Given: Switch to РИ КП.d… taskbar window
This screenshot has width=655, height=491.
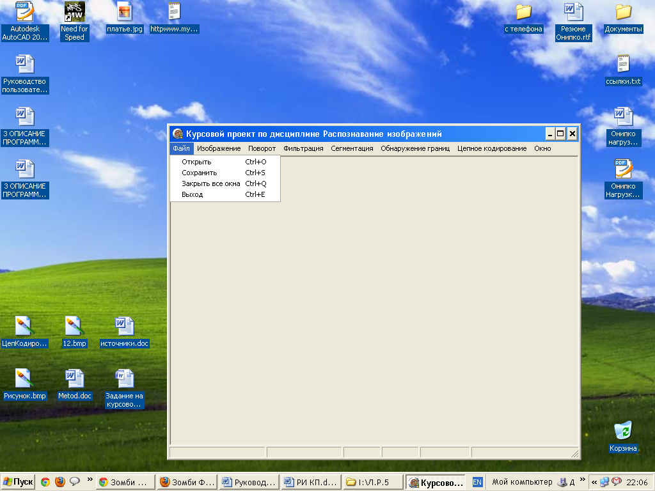Looking at the screenshot, I should pos(311,482).
